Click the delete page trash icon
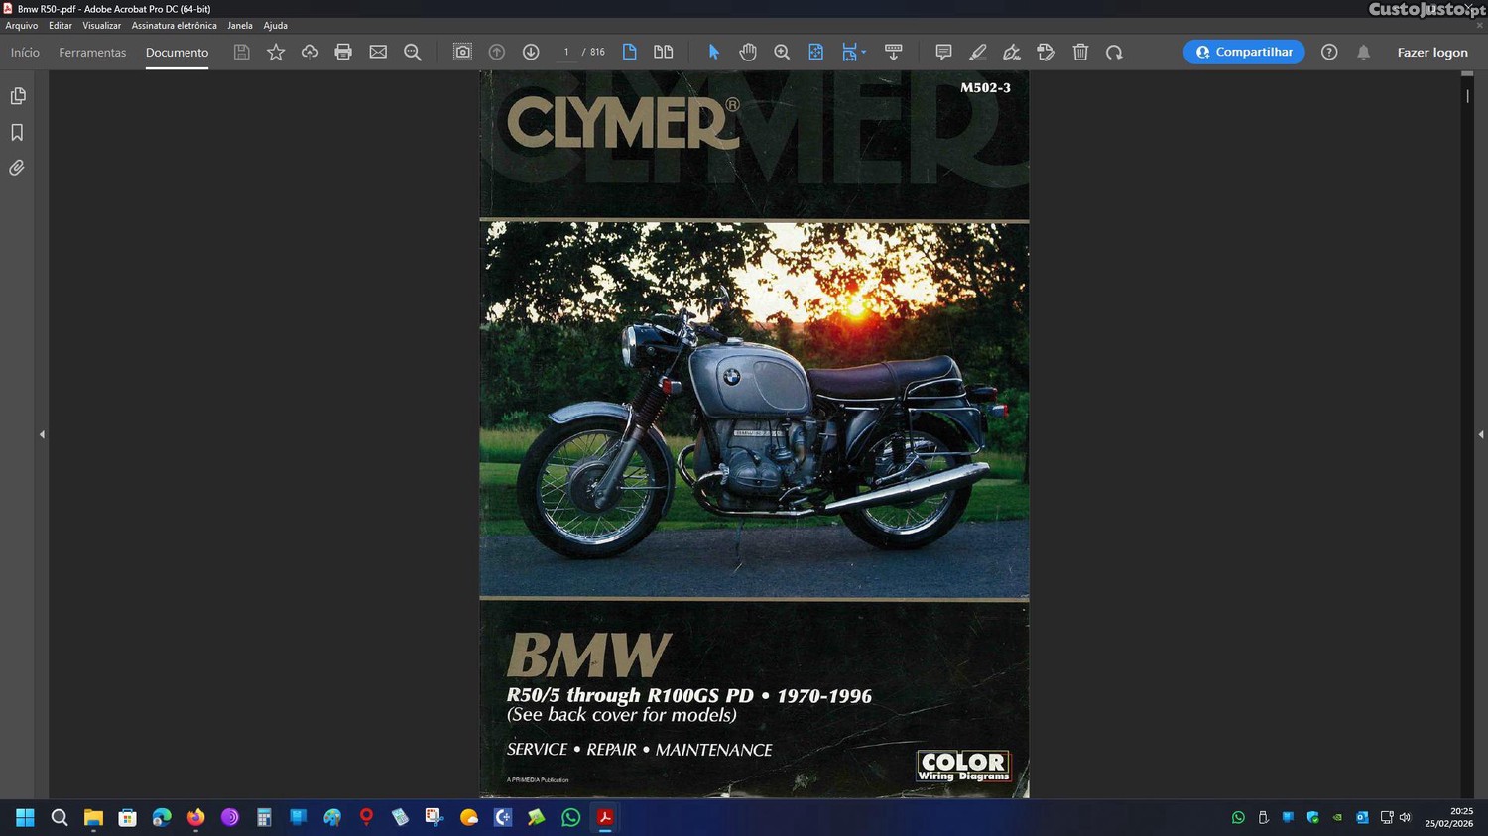Image resolution: width=1488 pixels, height=836 pixels. (x=1080, y=52)
